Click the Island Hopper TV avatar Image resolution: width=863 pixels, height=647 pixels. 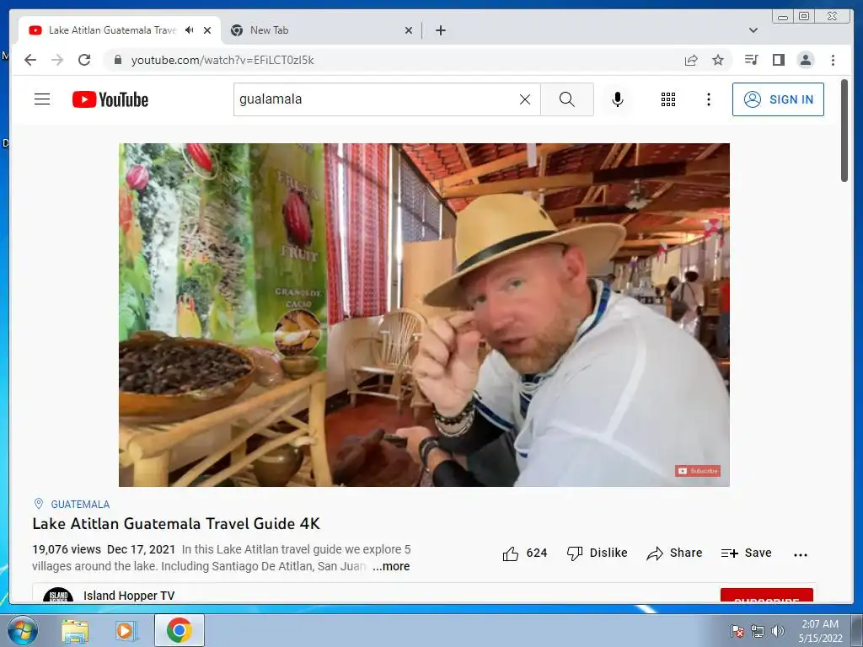58,596
